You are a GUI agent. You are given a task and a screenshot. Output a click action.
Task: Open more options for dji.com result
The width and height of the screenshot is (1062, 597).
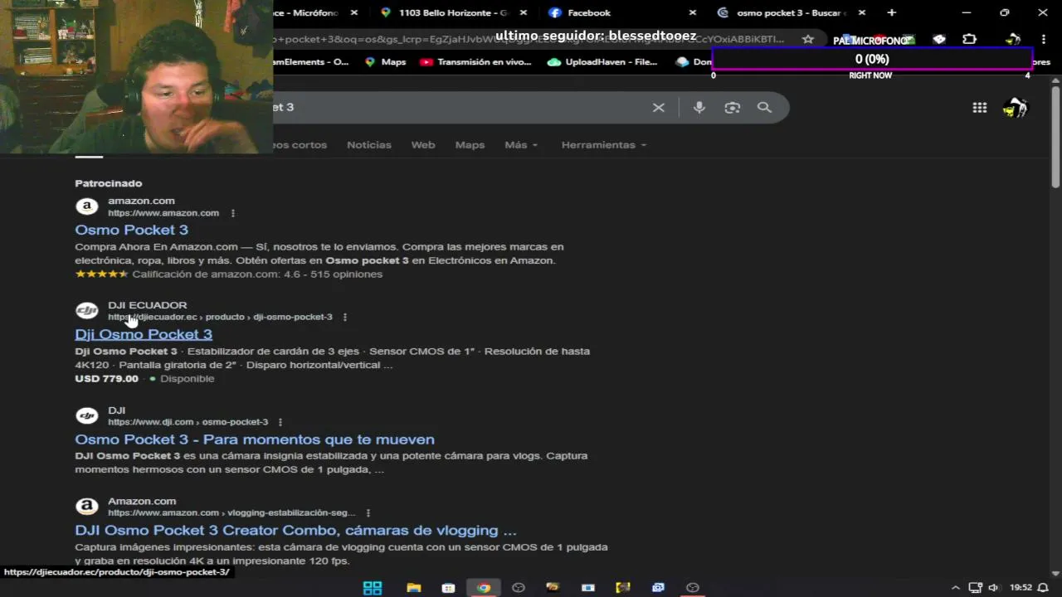280,422
